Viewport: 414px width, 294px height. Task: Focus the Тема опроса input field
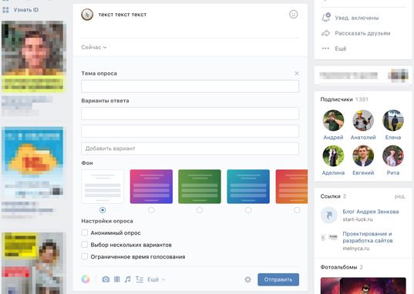tap(190, 86)
